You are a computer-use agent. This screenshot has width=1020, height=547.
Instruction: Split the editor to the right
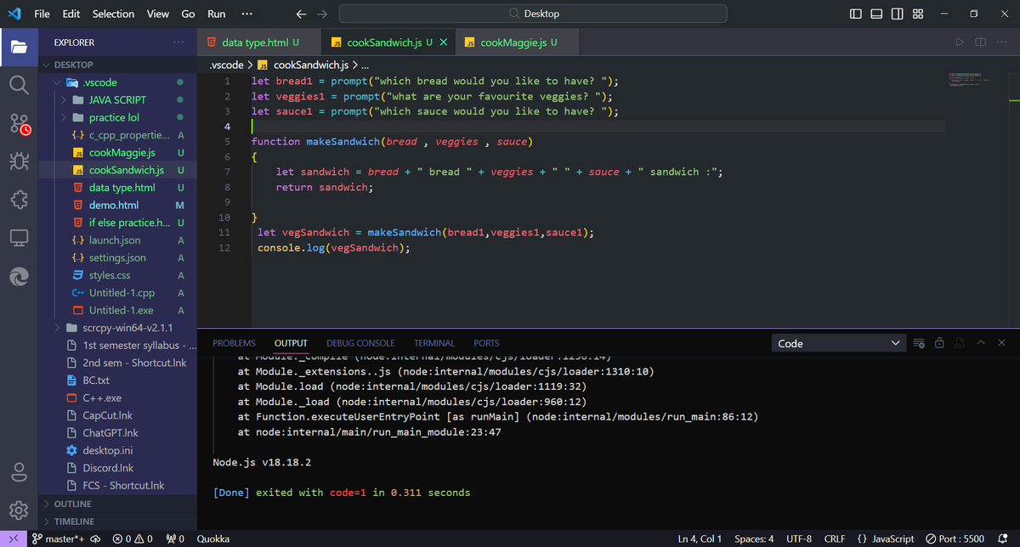pos(980,42)
